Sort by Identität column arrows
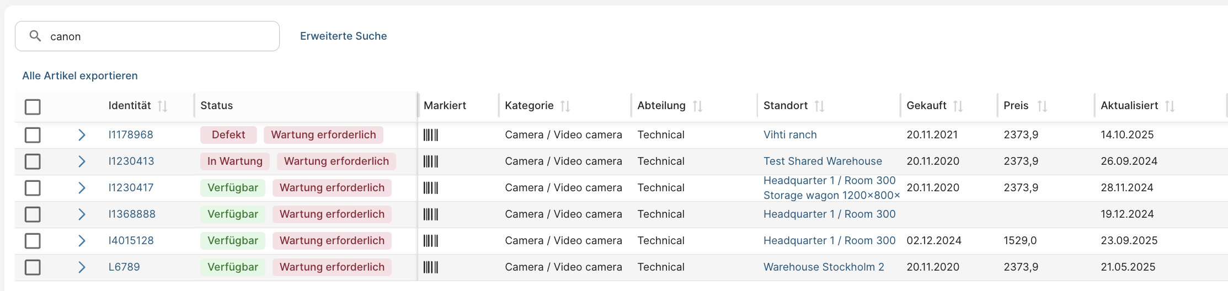This screenshot has width=1228, height=291. coord(162,106)
